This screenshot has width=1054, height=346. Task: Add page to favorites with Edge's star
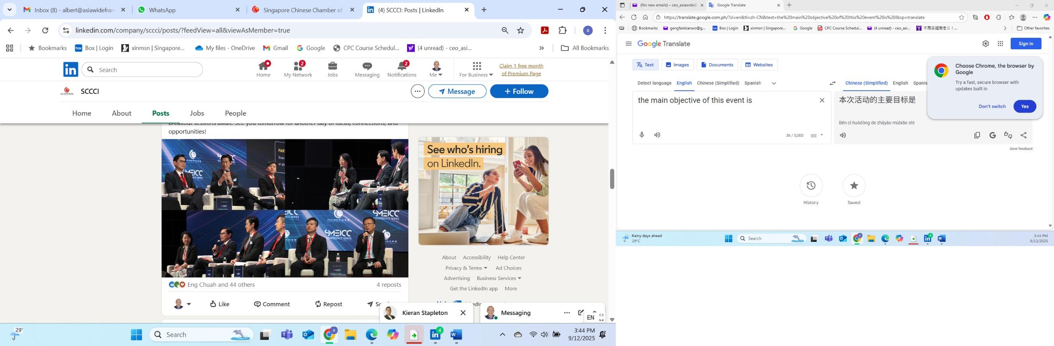(x=962, y=17)
